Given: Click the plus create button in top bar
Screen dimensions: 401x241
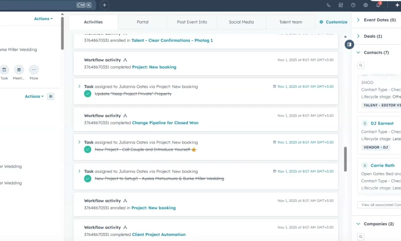Looking at the screenshot, I should 104,5.
